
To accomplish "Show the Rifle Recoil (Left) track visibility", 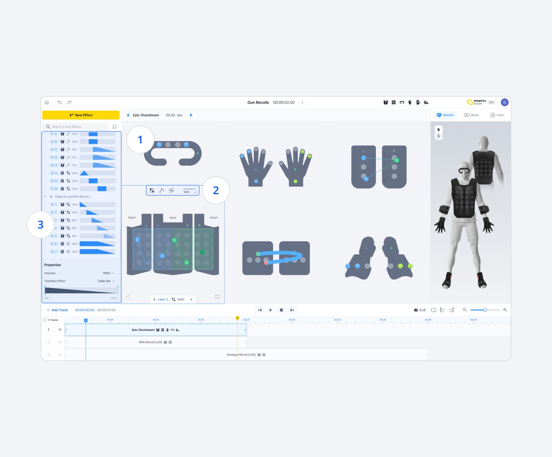I will [60, 342].
